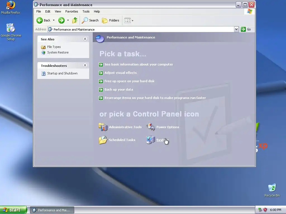Click arrow icon beside Adjust visual effects
The height and width of the screenshot is (214, 286).
point(101,73)
